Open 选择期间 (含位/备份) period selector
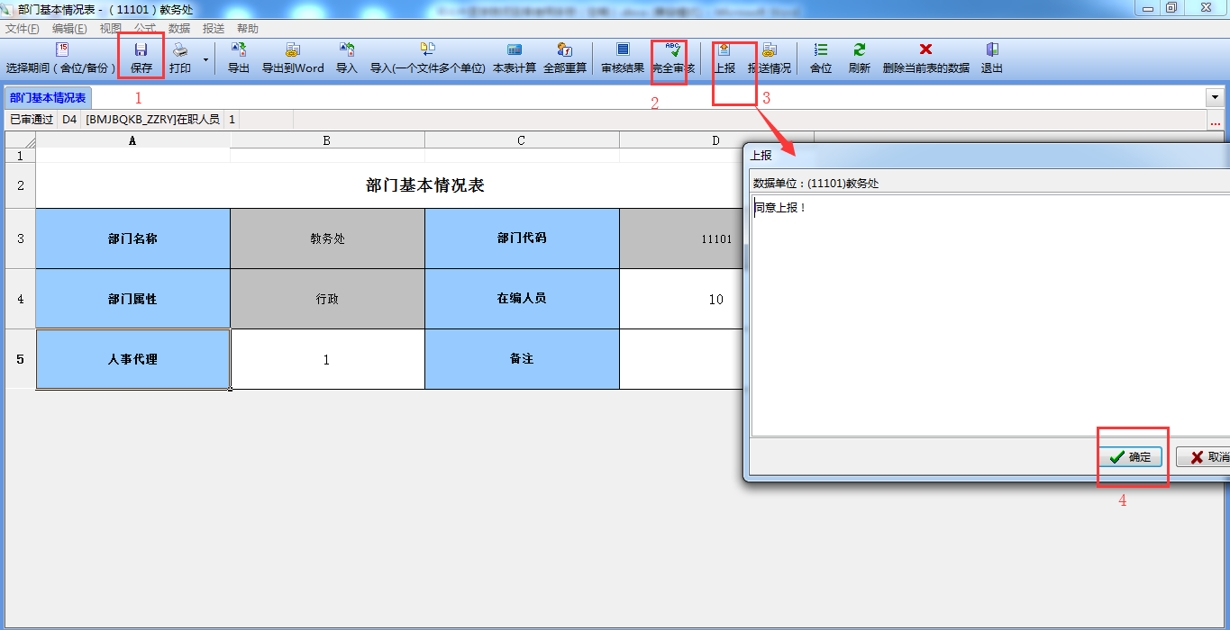1230x630 pixels. tap(61, 58)
